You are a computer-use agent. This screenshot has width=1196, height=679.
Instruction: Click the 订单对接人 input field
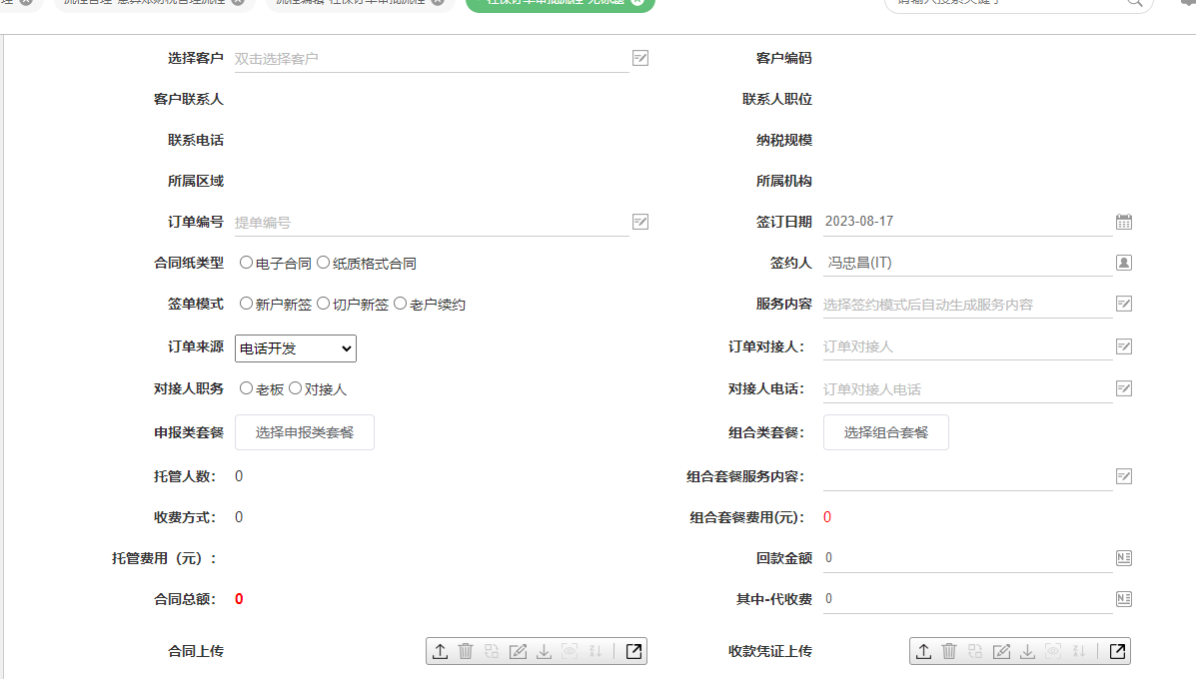pyautogui.click(x=967, y=346)
